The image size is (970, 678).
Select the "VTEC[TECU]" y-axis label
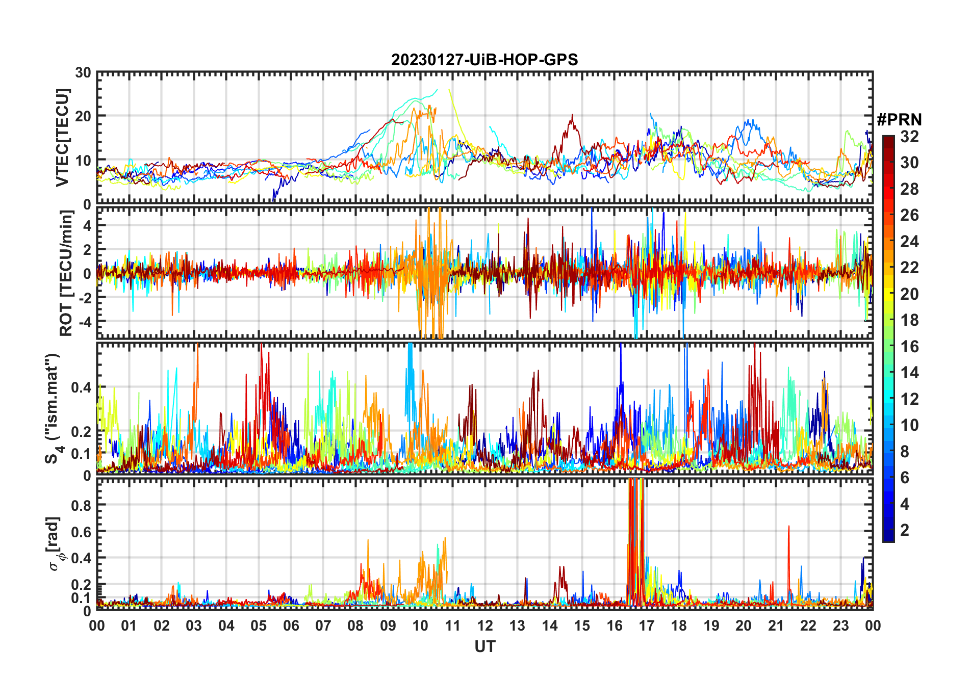[x=62, y=138]
